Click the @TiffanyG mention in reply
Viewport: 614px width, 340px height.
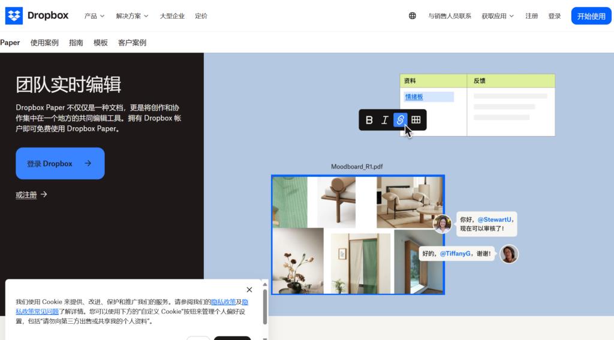point(455,254)
